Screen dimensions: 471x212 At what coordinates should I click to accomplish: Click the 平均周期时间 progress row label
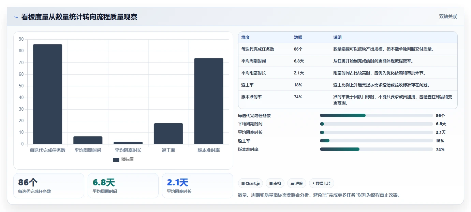tap(250, 124)
